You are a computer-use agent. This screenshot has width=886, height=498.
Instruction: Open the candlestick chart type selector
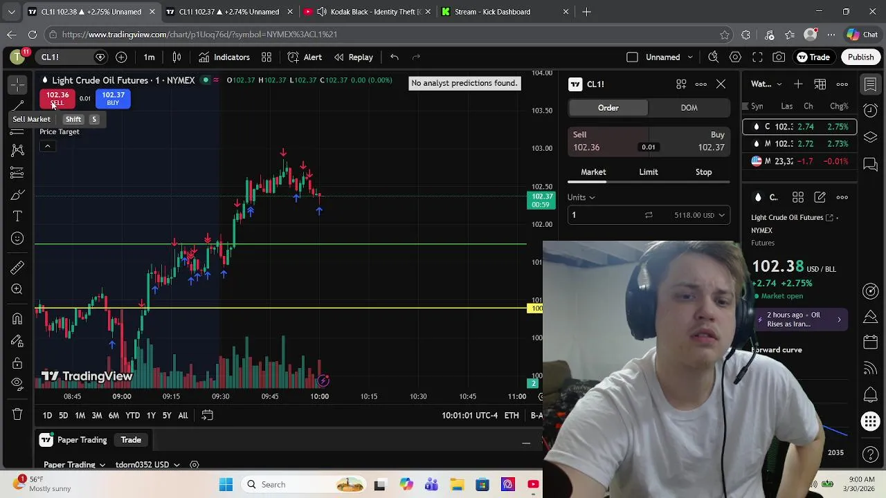[x=177, y=57]
